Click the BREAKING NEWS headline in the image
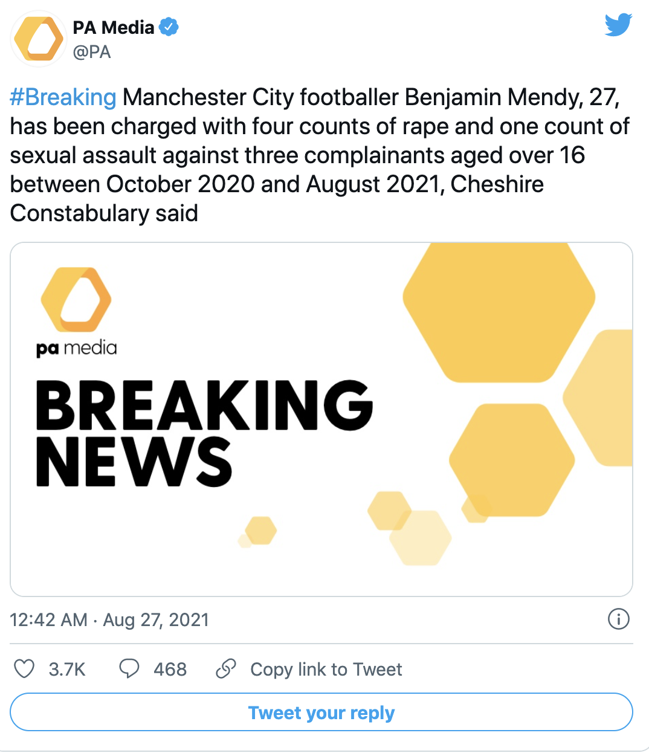Screen dimensions: 649x753 coord(203,432)
